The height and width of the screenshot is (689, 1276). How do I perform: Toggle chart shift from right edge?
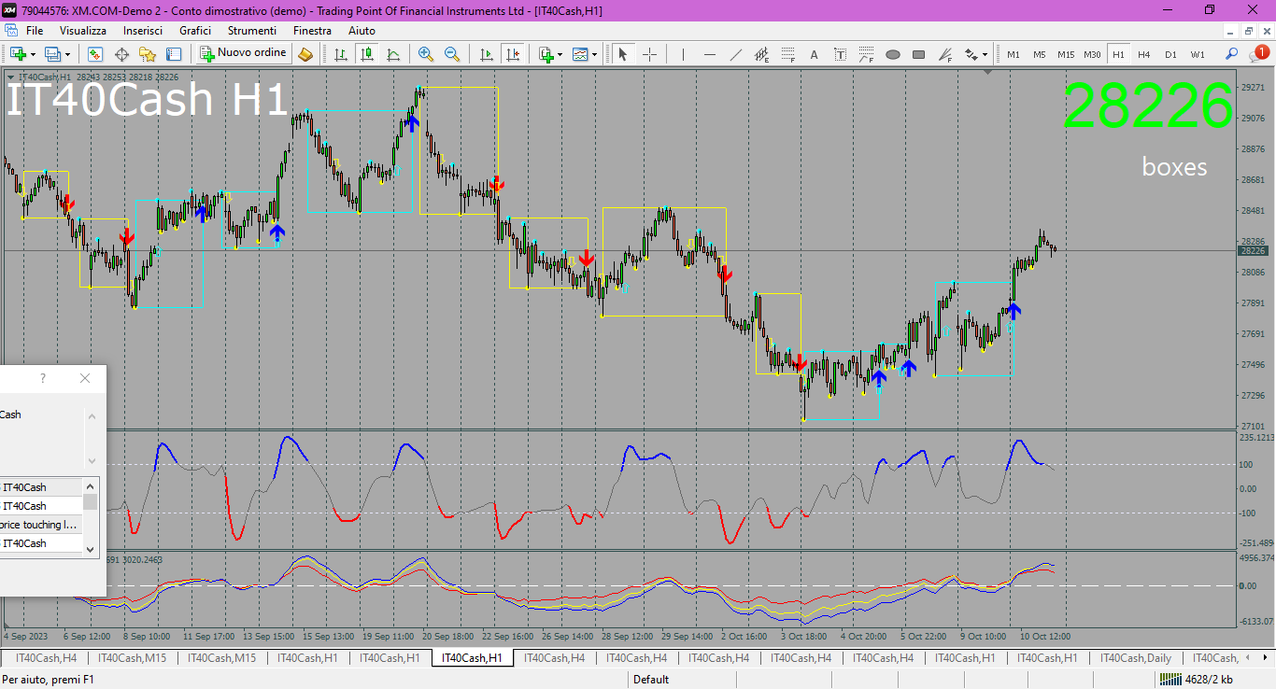pos(512,54)
